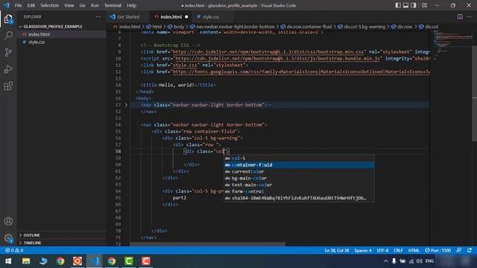Collapse the GLASSDOOR_PROFILE_EXAMPLE folder
The image size is (477, 268).
click(x=53, y=27)
